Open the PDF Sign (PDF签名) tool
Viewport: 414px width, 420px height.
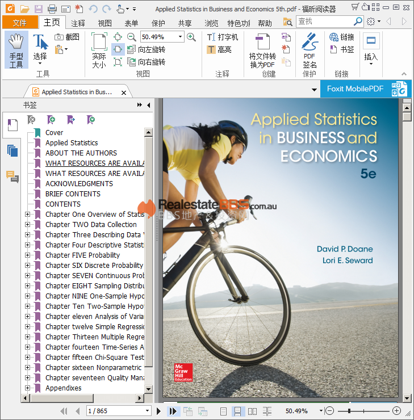point(310,49)
